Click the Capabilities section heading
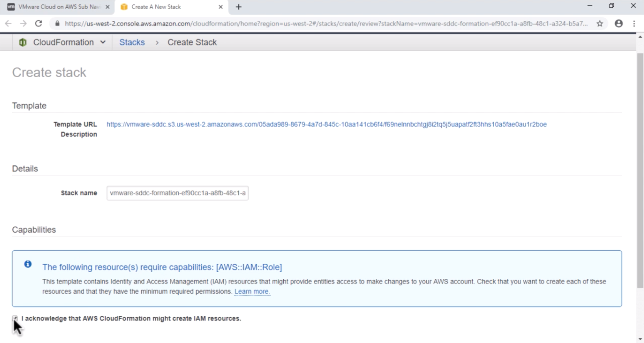This screenshot has width=644, height=343. 34,230
